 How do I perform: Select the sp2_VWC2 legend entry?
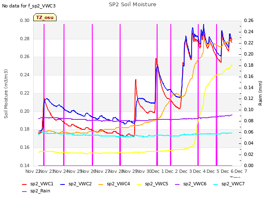(76, 184)
